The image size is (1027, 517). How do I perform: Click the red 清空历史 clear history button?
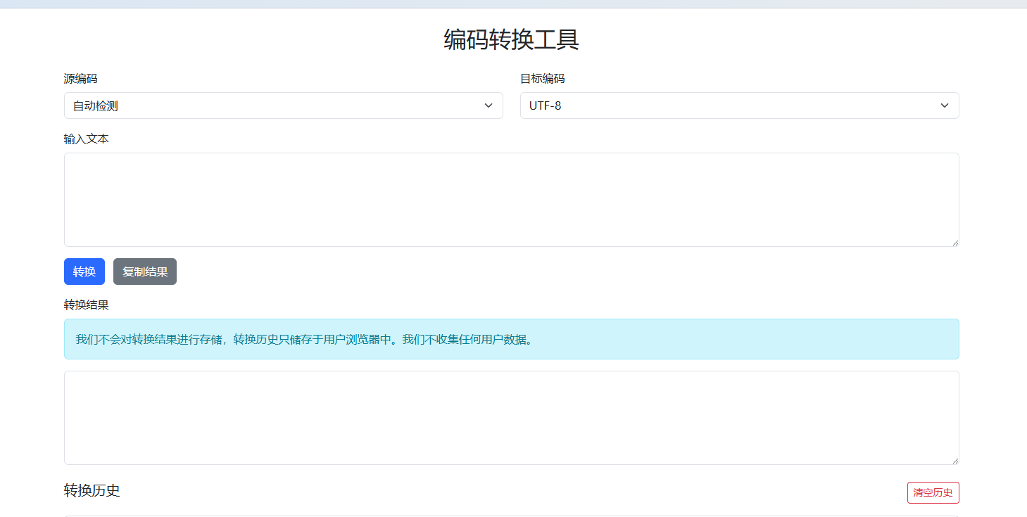click(933, 492)
